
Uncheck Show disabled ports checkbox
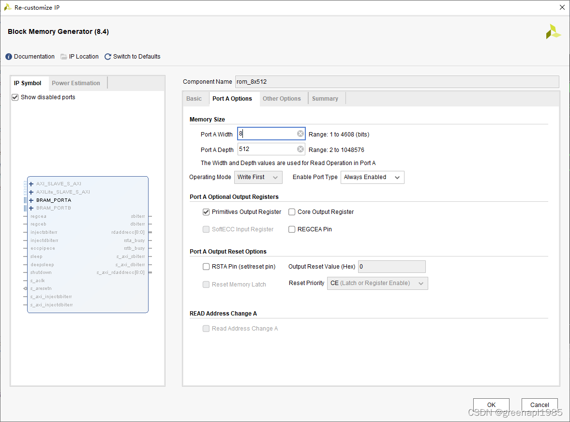click(15, 97)
